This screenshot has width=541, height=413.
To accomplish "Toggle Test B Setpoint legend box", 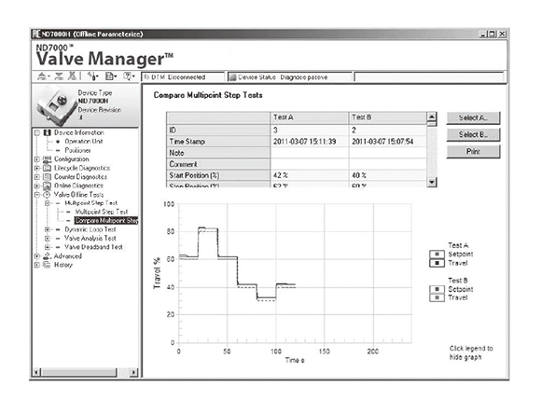I will point(437,289).
